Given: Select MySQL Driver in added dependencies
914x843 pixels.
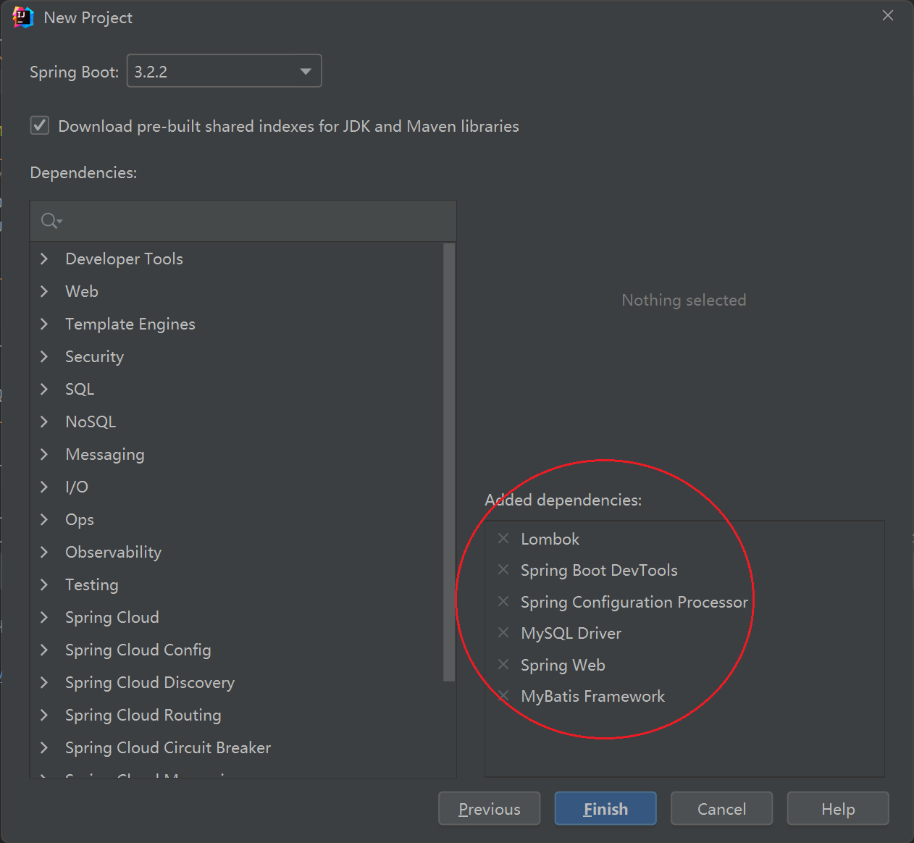Looking at the screenshot, I should pyautogui.click(x=571, y=633).
